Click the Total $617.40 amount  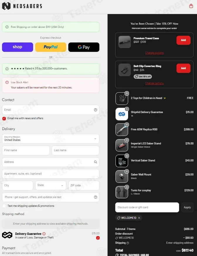click(187, 250)
